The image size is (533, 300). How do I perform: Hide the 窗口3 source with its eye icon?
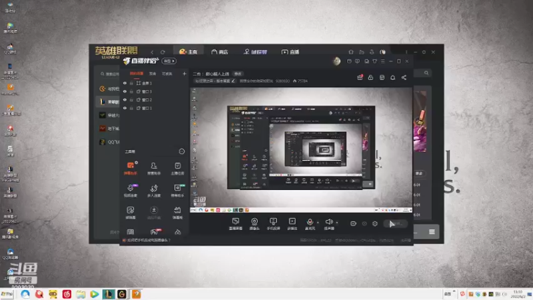tap(125, 91)
